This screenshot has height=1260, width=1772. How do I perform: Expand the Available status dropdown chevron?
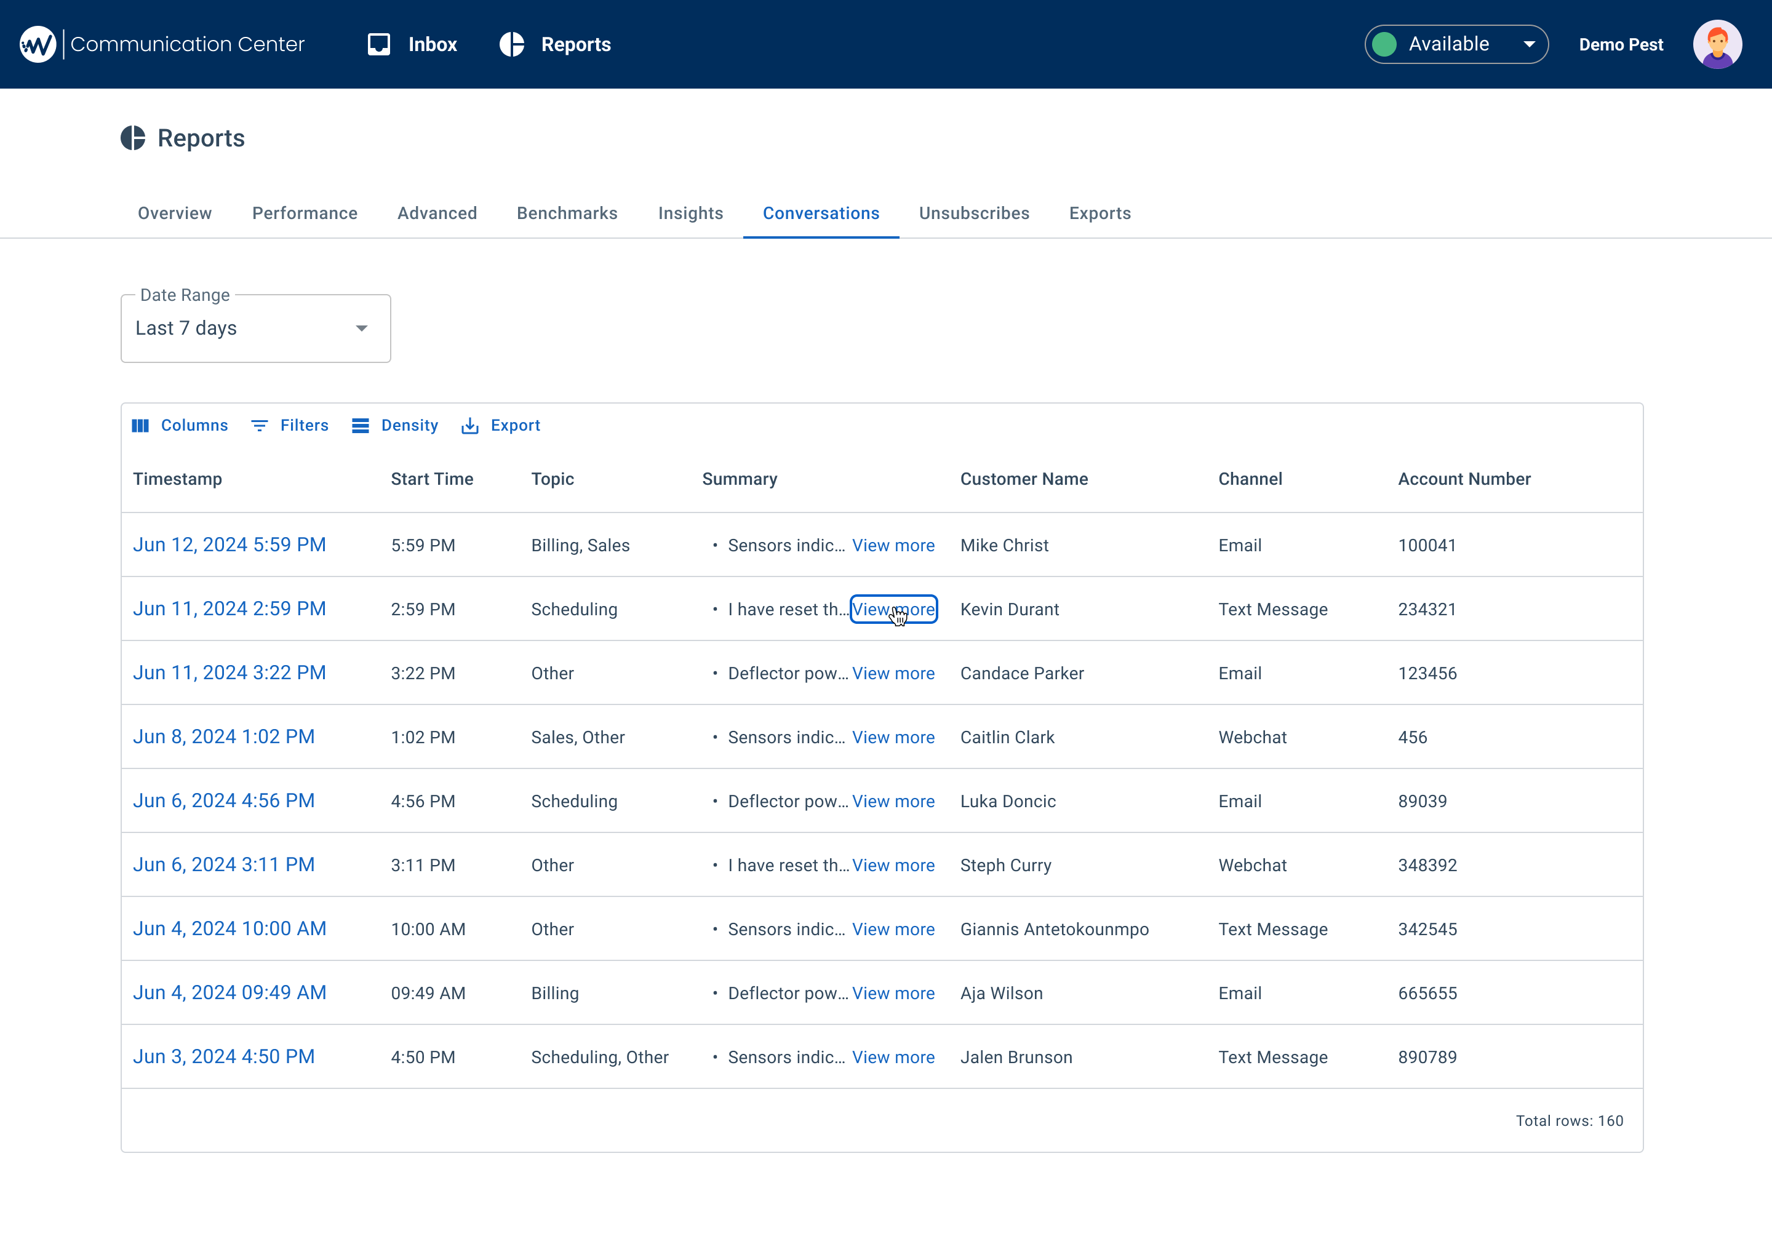coord(1528,44)
